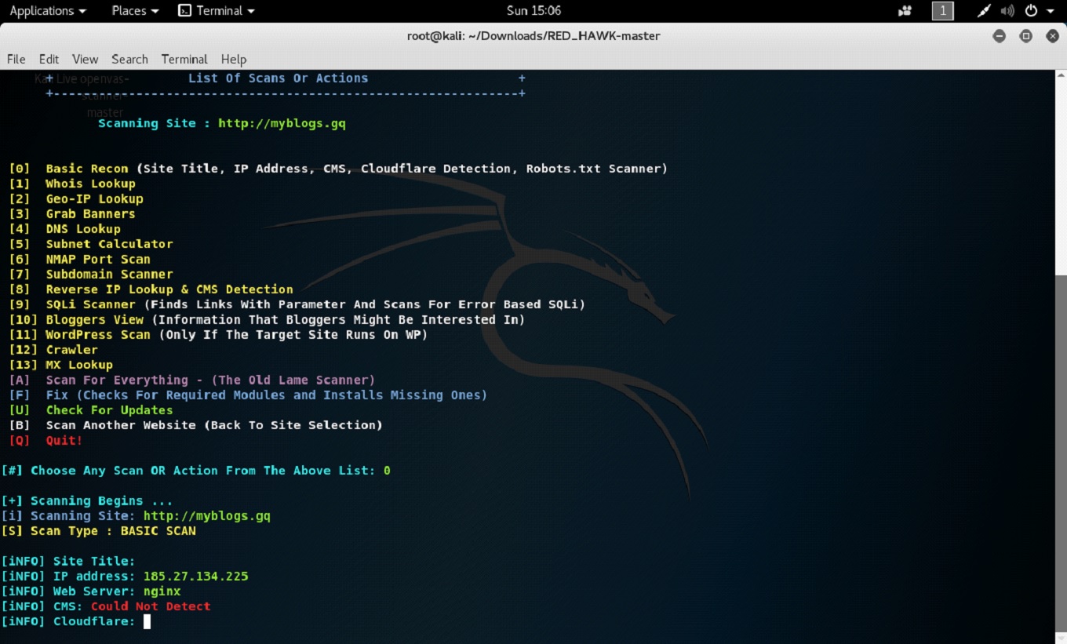The width and height of the screenshot is (1067, 644).
Task: Click the 'WordPress Scan' line
Action: 218,334
